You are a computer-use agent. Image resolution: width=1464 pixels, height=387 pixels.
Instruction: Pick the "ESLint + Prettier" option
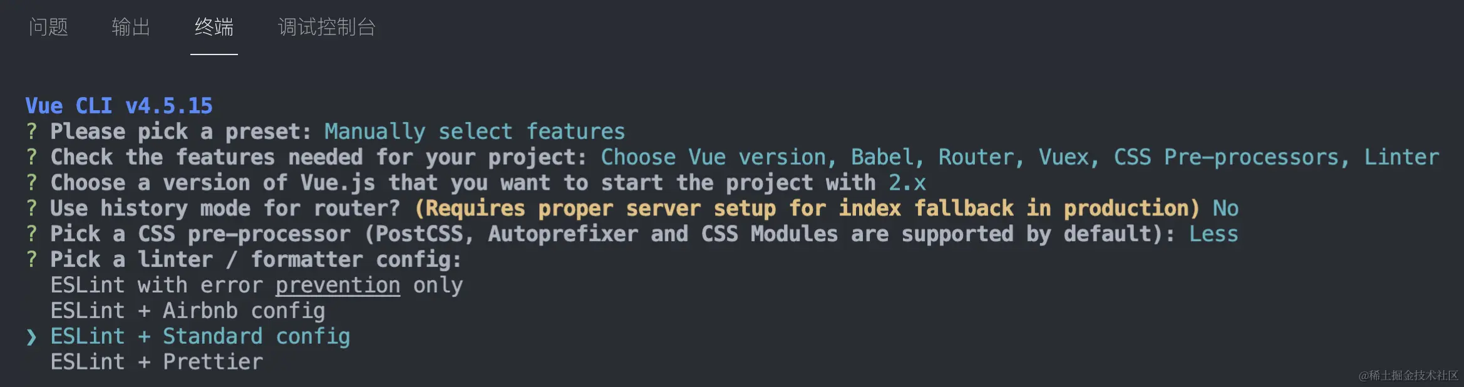tap(157, 362)
